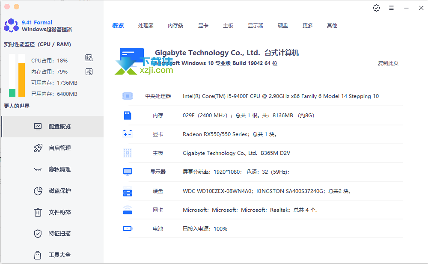Click the 更大的世界 section heading

click(17, 106)
